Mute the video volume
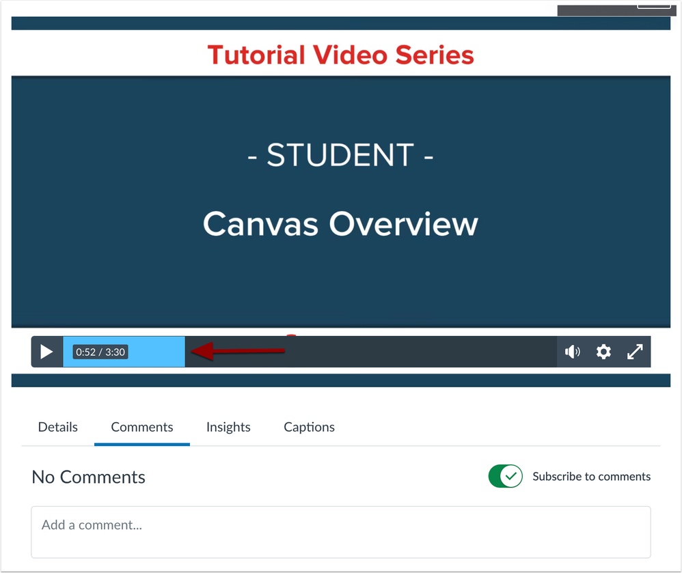Viewport: 682px width, 573px height. coord(573,352)
